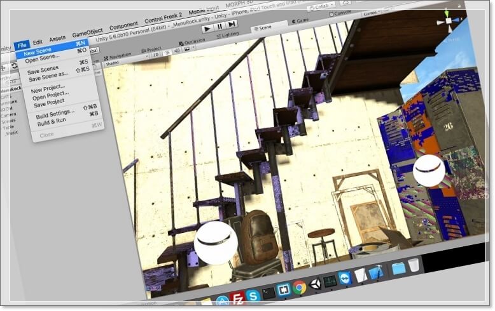
Task: Switch to the Game tab
Action: (300, 20)
